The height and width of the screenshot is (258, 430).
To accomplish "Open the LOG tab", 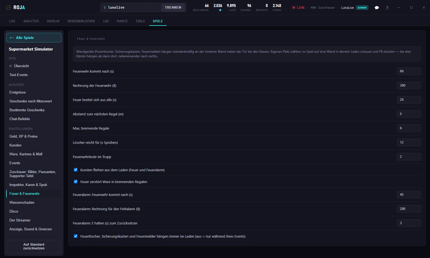I will coord(106,21).
